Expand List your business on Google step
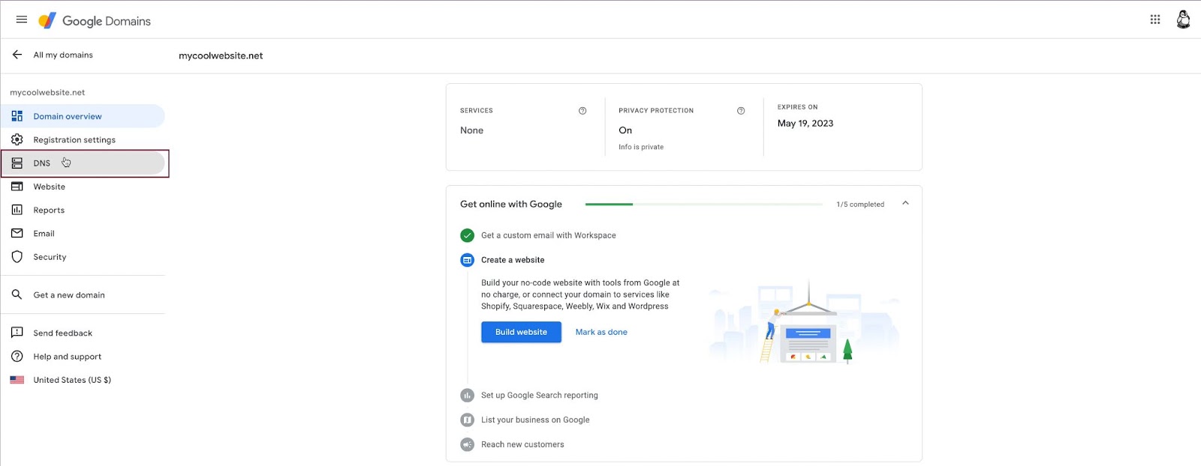1201x466 pixels. [x=535, y=420]
